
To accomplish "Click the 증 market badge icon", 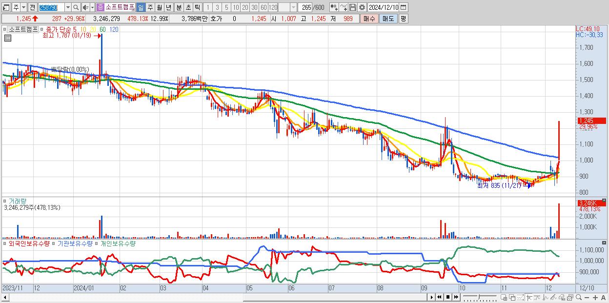I will pos(100,7).
